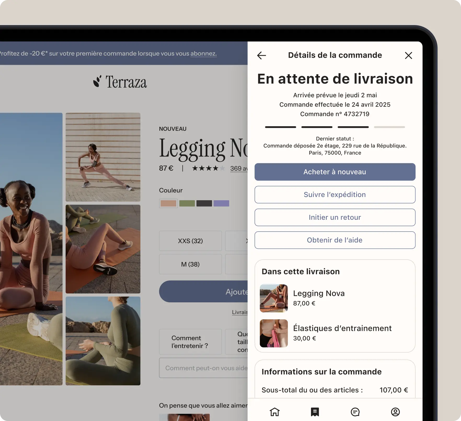Open the lunge stretching product photo
The width and height of the screenshot is (461, 421).
(103, 157)
